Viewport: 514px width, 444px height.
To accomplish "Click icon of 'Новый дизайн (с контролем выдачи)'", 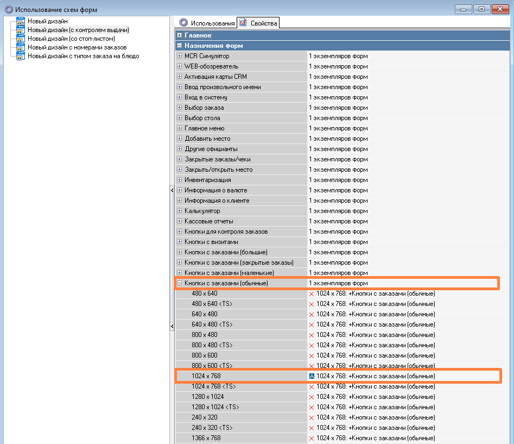I will pos(21,30).
